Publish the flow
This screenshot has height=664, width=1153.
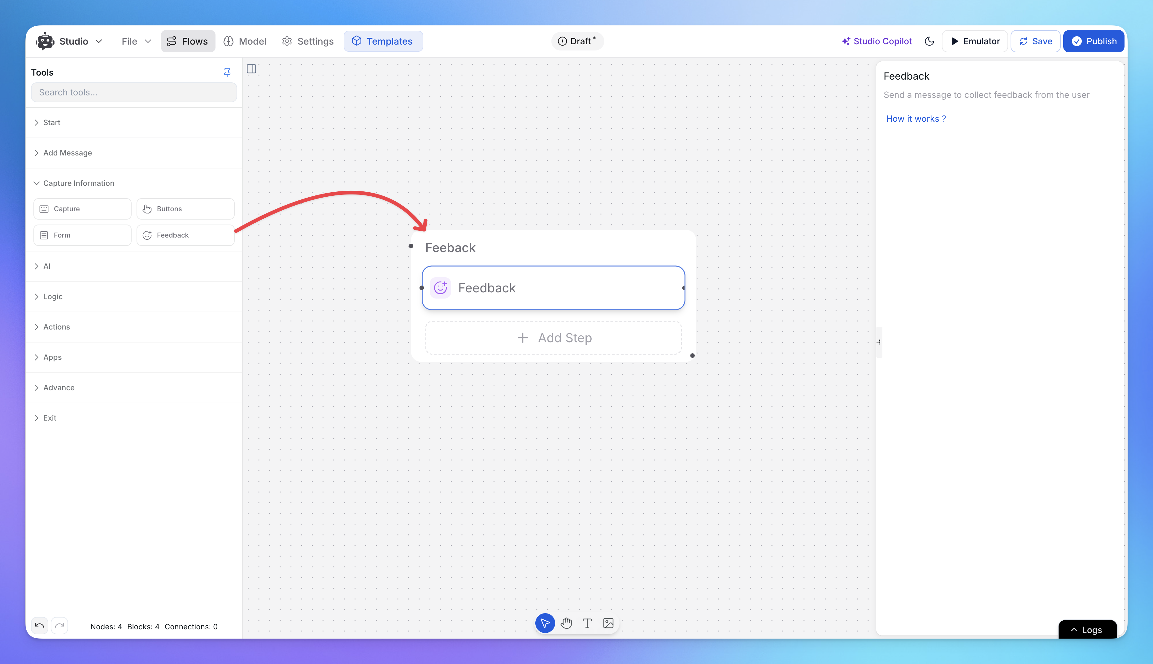click(x=1093, y=41)
